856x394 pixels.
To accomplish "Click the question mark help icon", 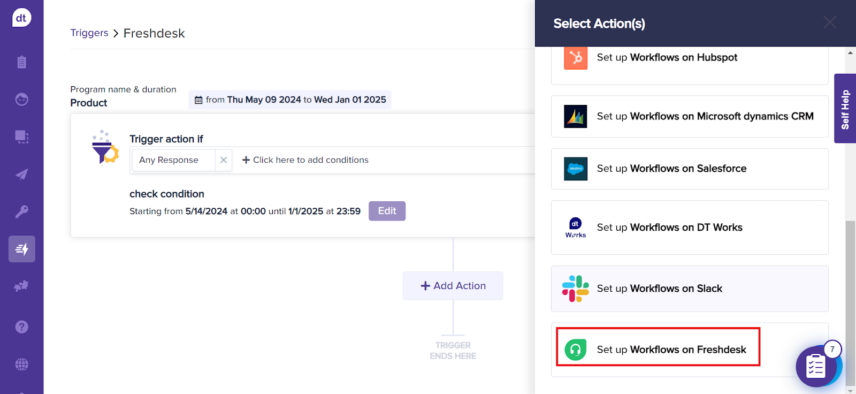I will click(21, 327).
